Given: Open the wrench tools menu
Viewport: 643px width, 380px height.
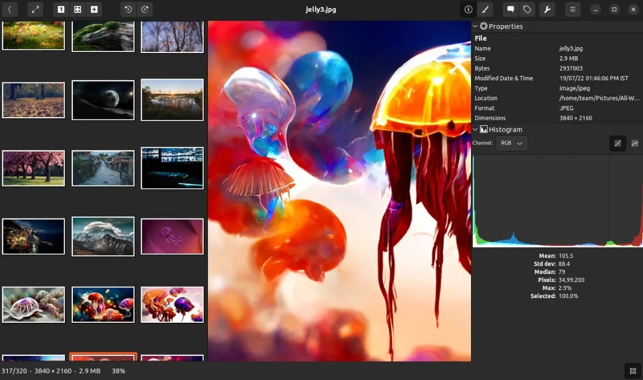Looking at the screenshot, I should pos(547,9).
